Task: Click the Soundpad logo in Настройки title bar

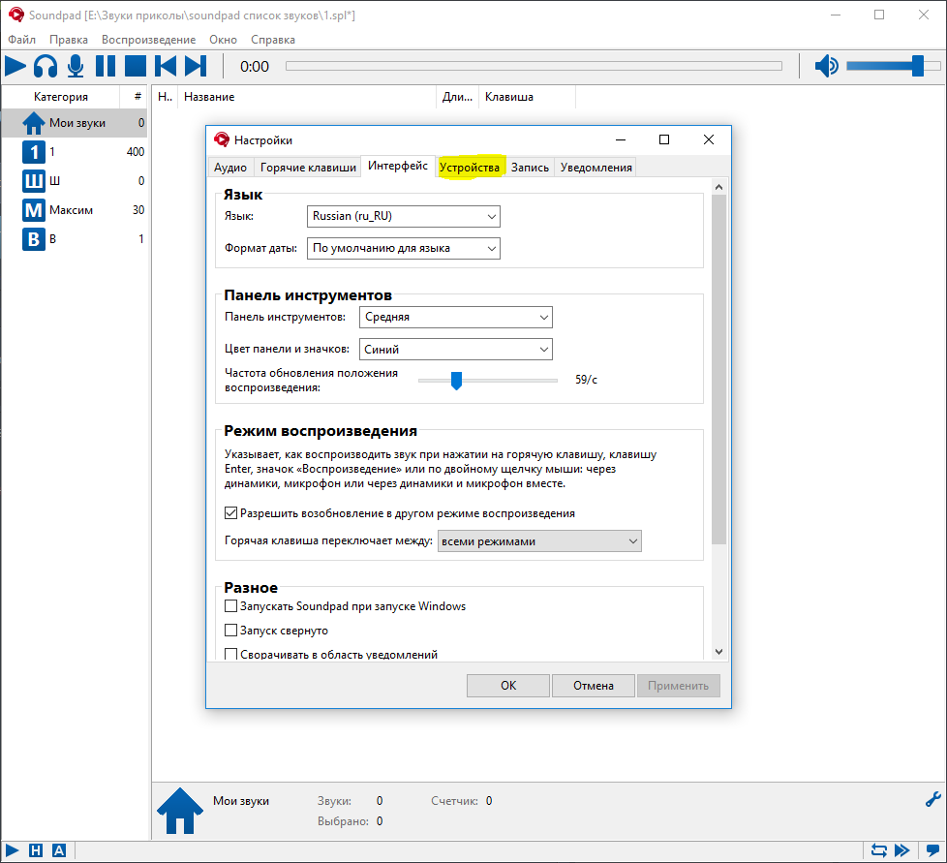Action: [222, 140]
